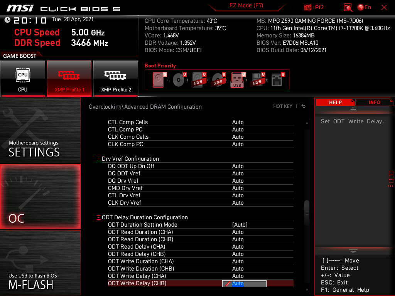Select the ODT Read Duration (CHB) row

[x=201, y=239]
